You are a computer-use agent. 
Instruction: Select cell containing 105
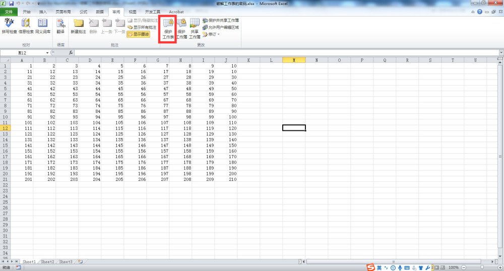click(112, 123)
